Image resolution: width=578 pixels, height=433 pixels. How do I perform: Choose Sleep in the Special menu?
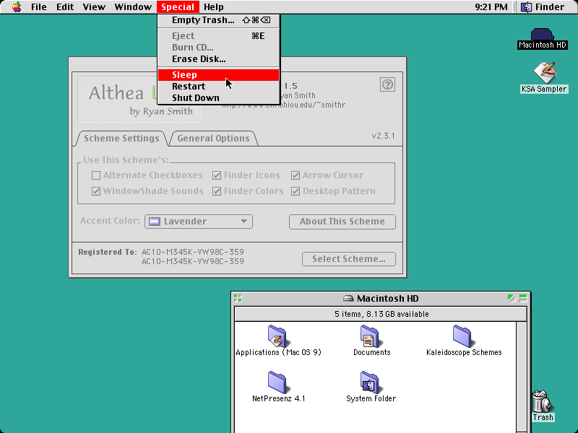219,75
